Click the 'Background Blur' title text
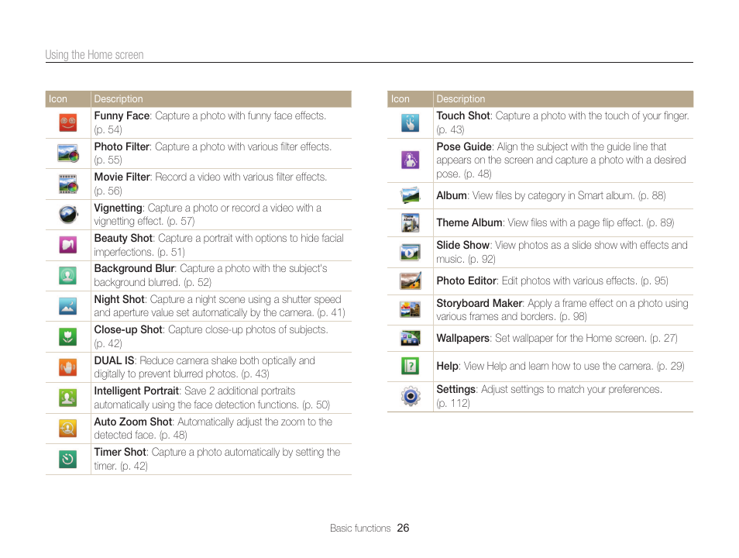This screenshot has width=739, height=558. [134, 268]
